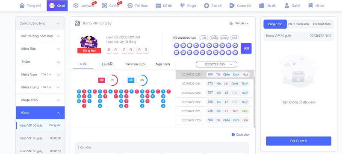The width and height of the screenshot is (342, 154).
Task: Click the Dưới pill next to Kỳ 202307221025
Action: coord(224,38)
